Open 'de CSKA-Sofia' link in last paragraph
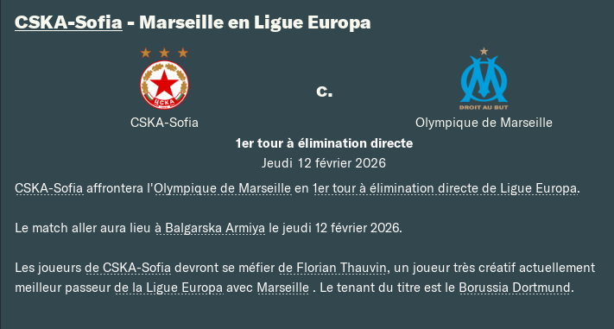Screen dimensions: 614x329 (128, 268)
